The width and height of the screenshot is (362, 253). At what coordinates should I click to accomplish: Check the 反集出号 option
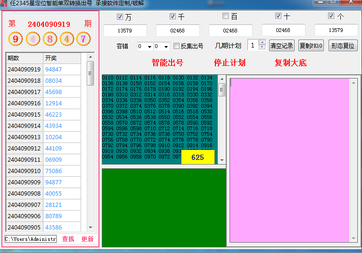176,46
